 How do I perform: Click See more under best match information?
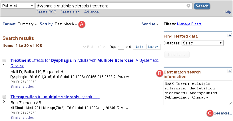[x=223, y=113]
